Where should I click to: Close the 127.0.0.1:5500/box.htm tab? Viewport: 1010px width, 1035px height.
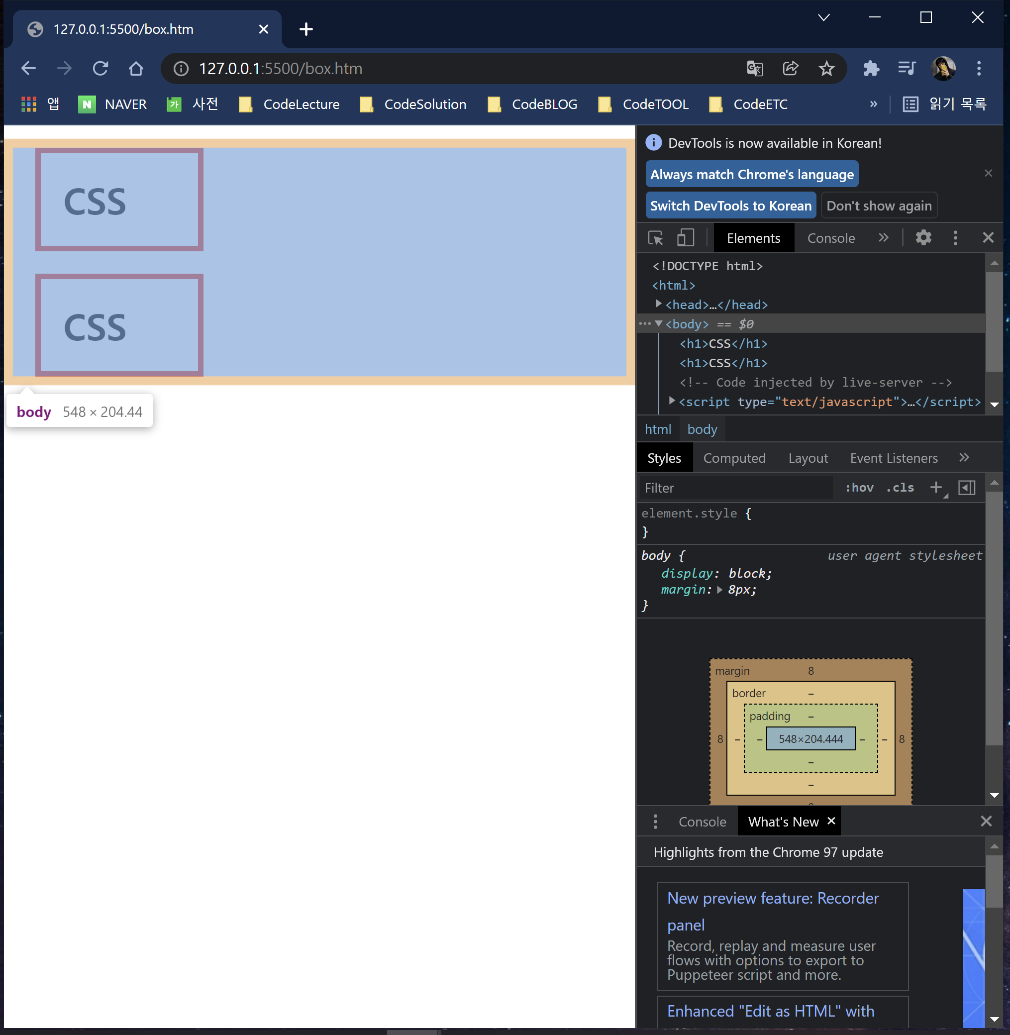[263, 29]
